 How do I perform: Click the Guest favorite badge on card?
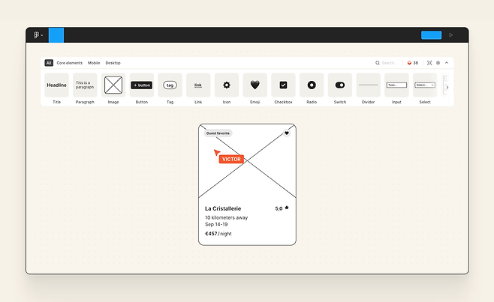(218, 133)
